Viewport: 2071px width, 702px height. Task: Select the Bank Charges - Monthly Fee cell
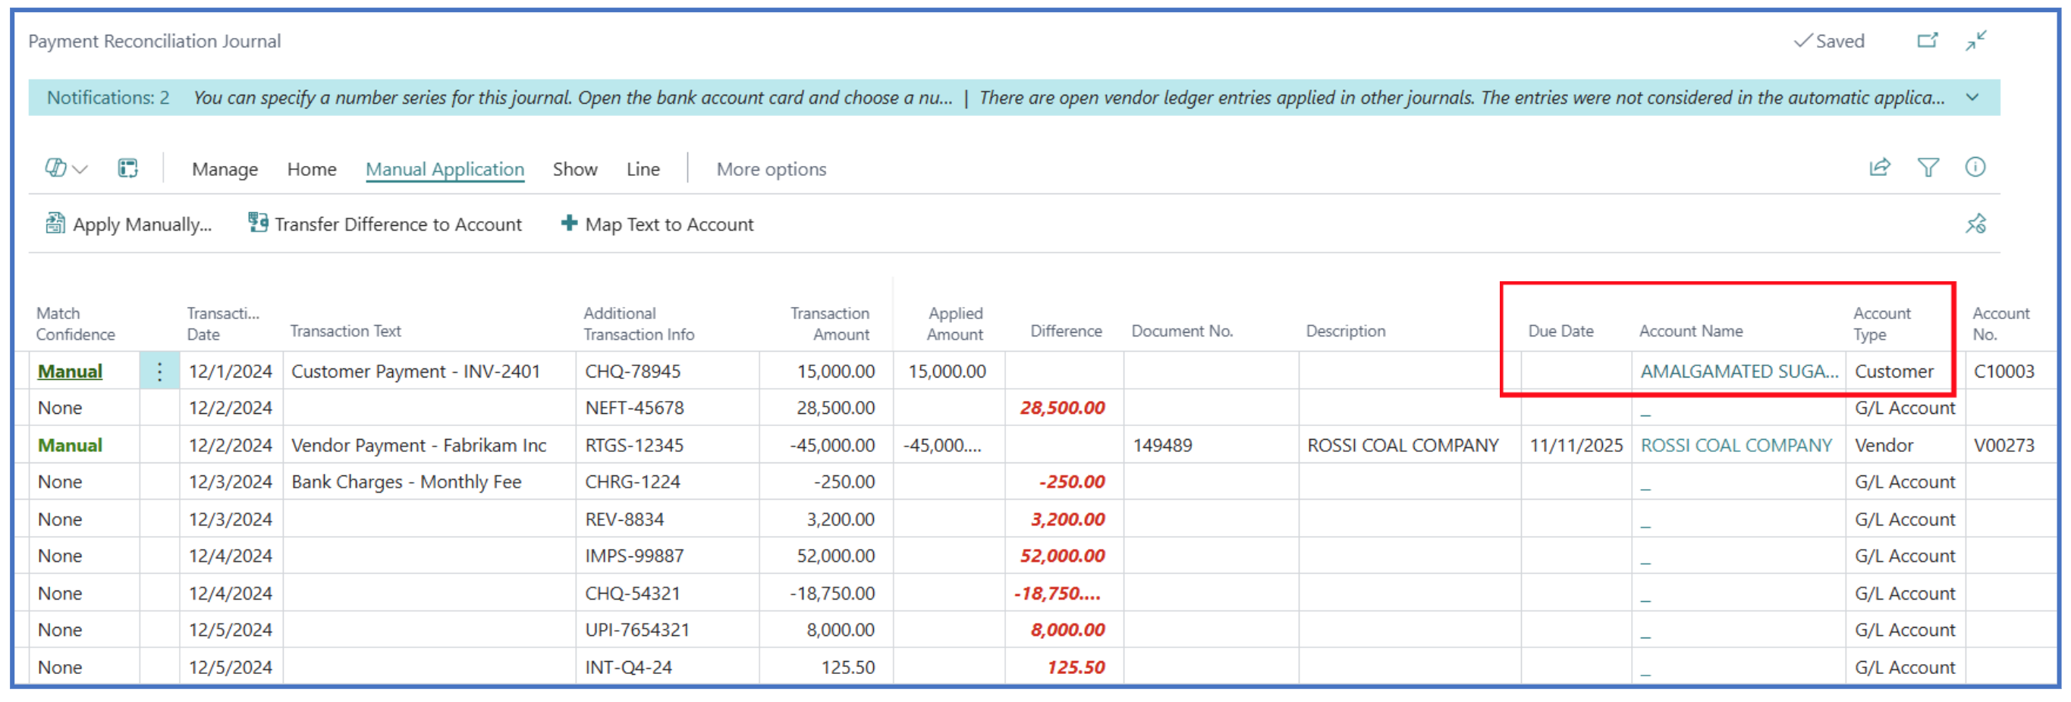pos(406,482)
